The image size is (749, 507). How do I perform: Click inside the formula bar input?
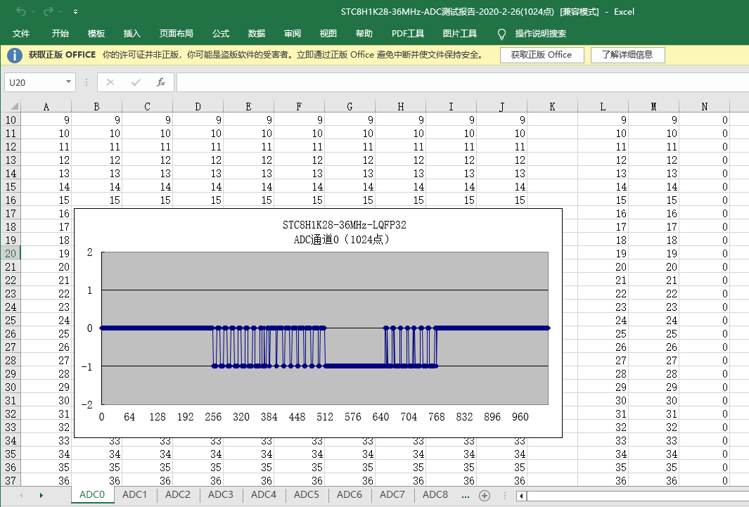pyautogui.click(x=462, y=82)
